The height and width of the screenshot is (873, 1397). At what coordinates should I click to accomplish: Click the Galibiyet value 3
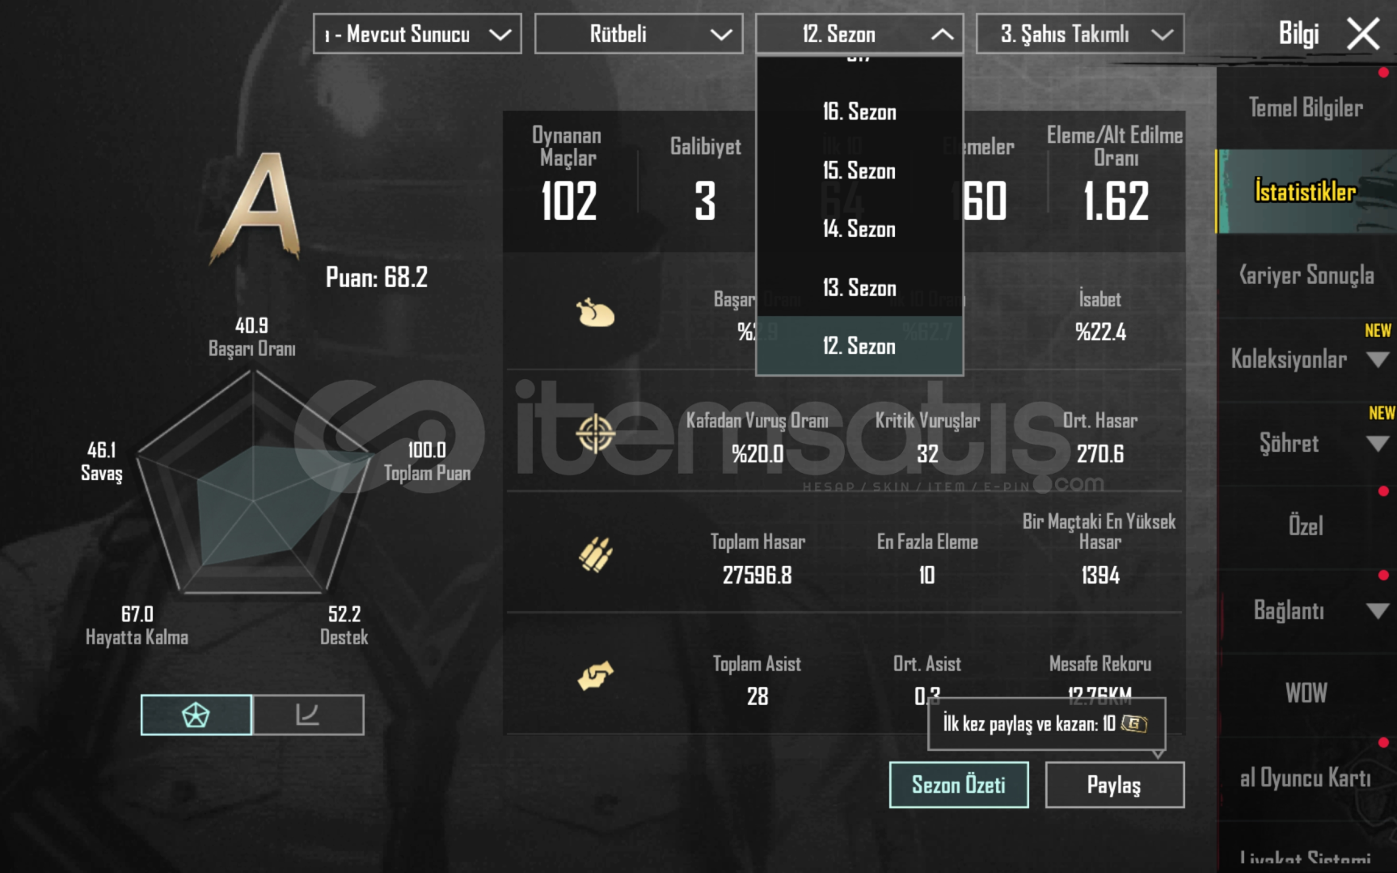tap(705, 201)
